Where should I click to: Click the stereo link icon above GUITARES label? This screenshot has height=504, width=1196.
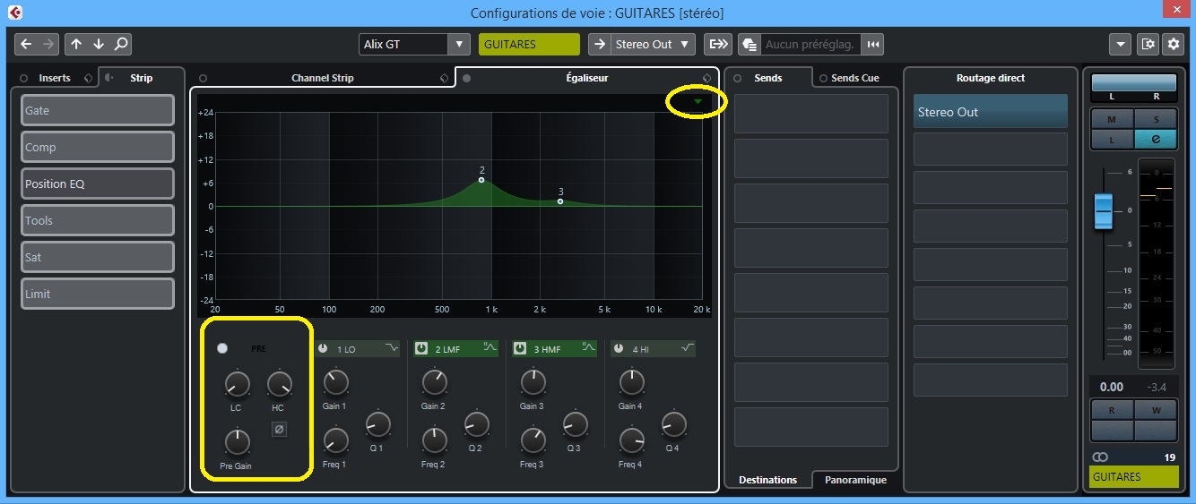(1099, 457)
